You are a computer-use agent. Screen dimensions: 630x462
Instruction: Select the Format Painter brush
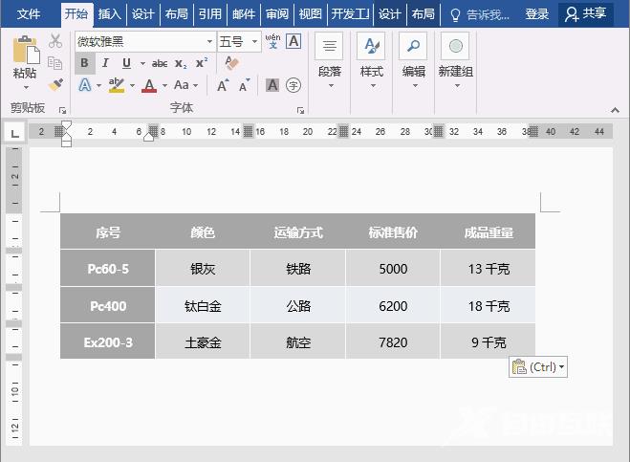[55, 84]
